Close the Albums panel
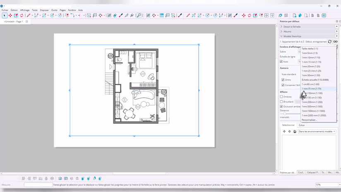Viewport: 341px width, 192px height. [336, 31]
